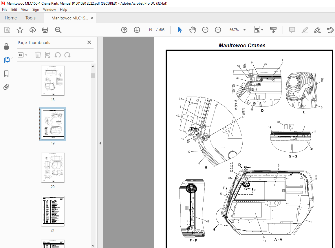Select page 21 thumbnail
This screenshot has height=248, width=335.
point(53,211)
